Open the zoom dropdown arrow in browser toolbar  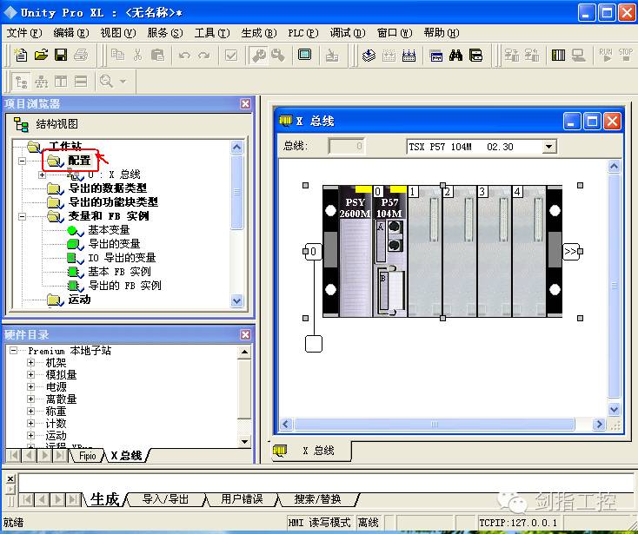(x=123, y=82)
